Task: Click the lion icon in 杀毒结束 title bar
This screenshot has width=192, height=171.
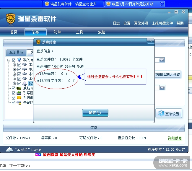Action: pos(38,42)
